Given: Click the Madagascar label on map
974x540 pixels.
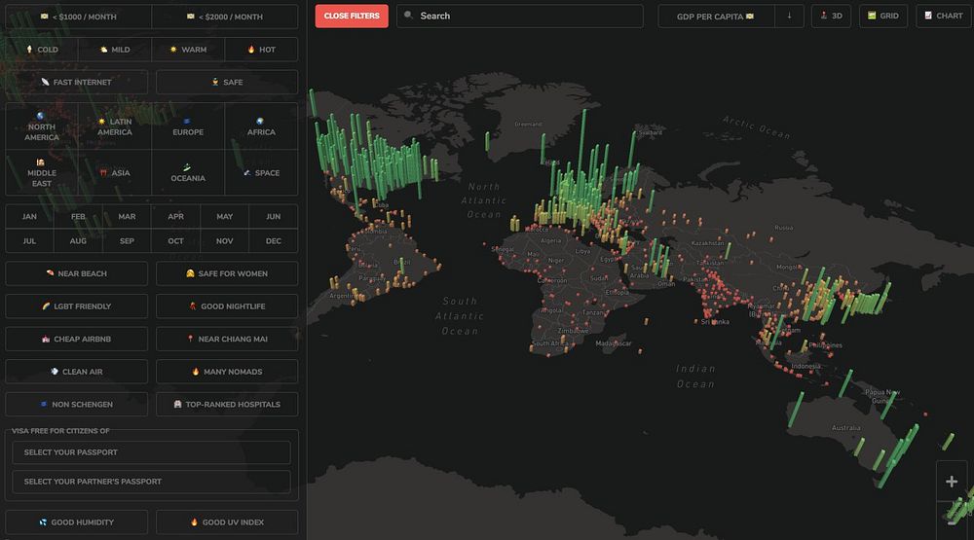Looking at the screenshot, I should 613,343.
